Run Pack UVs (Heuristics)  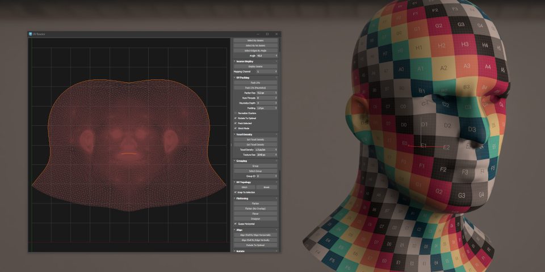click(255, 88)
